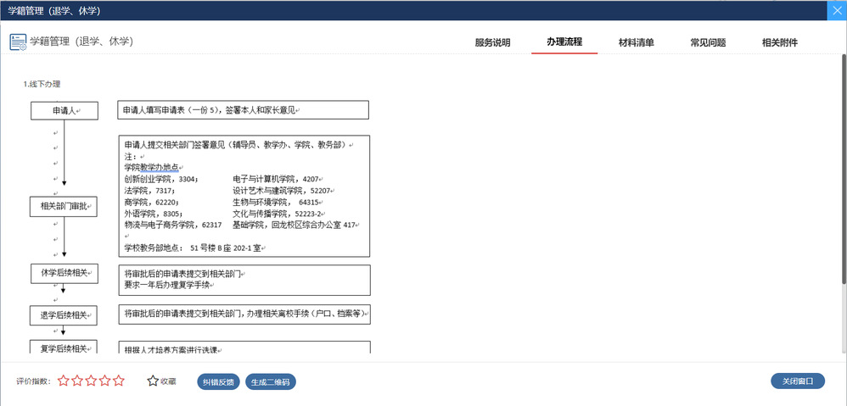This screenshot has height=406, width=847.
Task: Go to the 常见问题 tab
Action: [x=708, y=42]
